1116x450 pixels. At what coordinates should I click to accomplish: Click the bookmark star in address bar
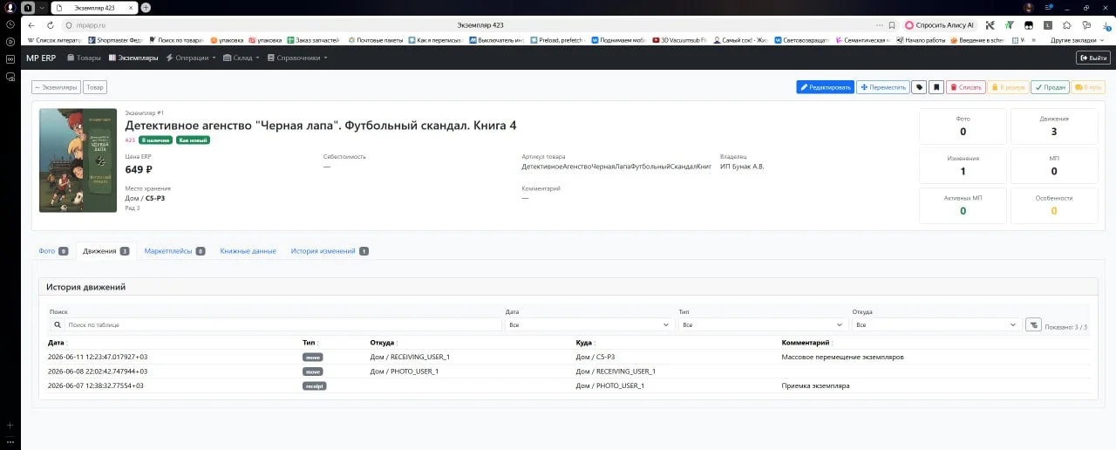(x=891, y=25)
